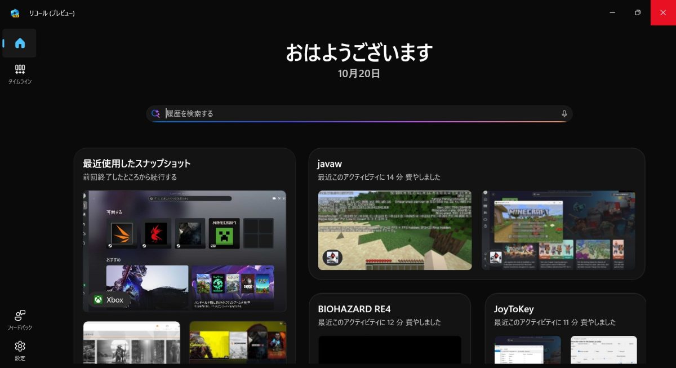The width and height of the screenshot is (676, 368).
Task: Click app icon badge on Minecraft gameplay snapshot
Action: tap(333, 258)
